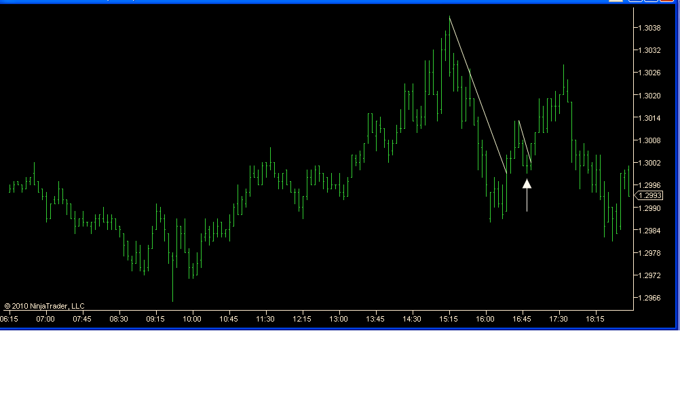Screen dimensions: 680x407
Task: Click the 07:00 time axis label
Action: pos(45,319)
